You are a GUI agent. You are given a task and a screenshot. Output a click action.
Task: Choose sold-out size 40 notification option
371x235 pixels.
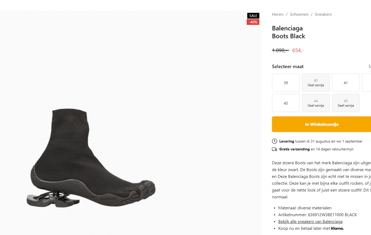(316, 83)
